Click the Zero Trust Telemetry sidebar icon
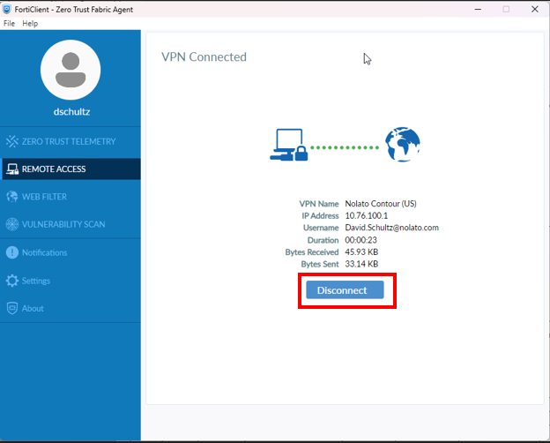This screenshot has height=443, width=550. 12,141
